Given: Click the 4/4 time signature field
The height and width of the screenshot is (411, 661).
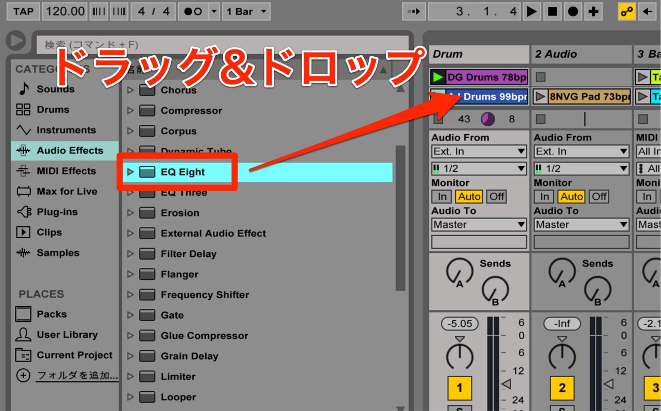Looking at the screenshot, I should click(x=153, y=11).
